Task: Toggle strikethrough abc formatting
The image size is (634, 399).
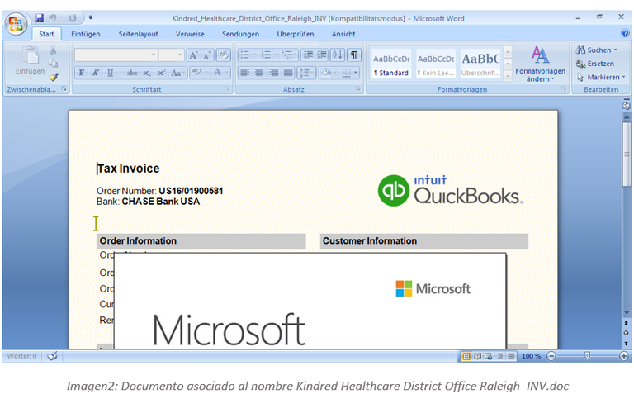Action: point(132,73)
